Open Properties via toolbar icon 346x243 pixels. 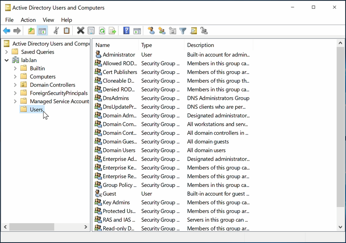pos(91,31)
